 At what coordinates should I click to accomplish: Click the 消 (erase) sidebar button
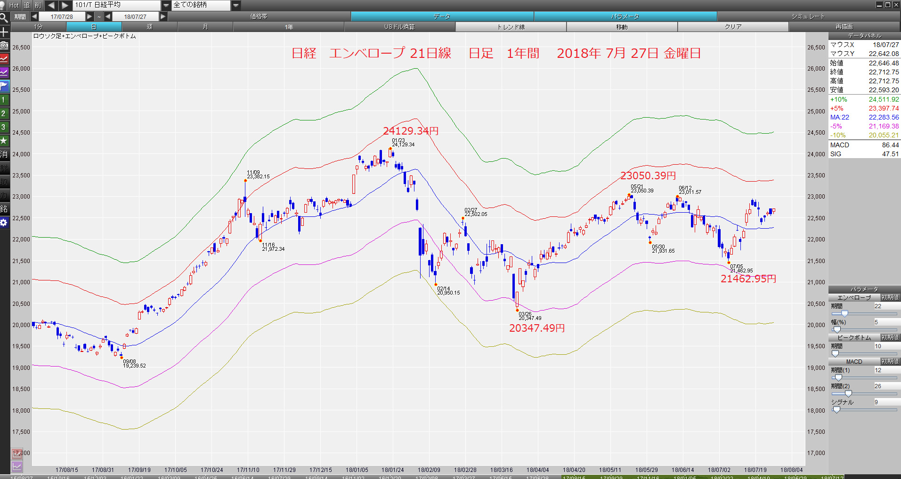click(x=4, y=154)
